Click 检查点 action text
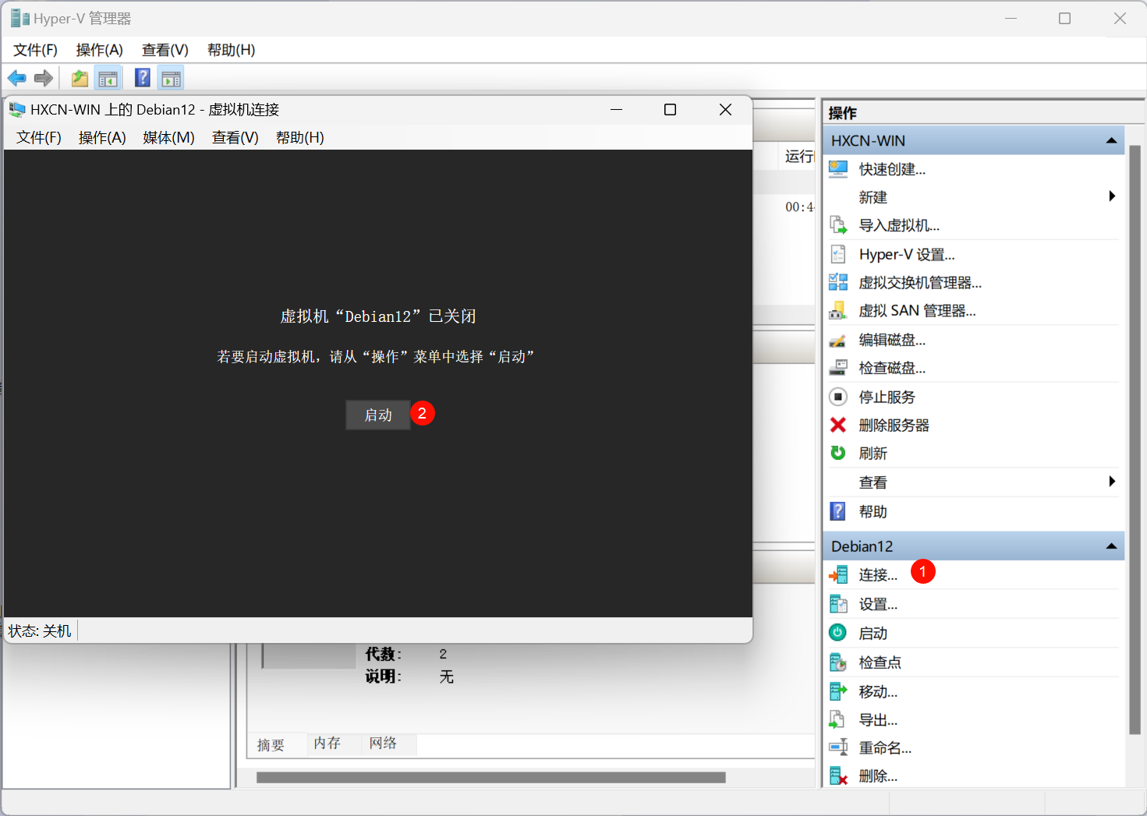The image size is (1147, 816). (880, 662)
